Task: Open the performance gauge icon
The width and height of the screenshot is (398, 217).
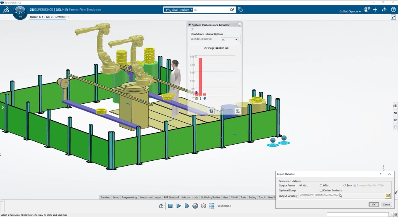Action: click(195, 206)
